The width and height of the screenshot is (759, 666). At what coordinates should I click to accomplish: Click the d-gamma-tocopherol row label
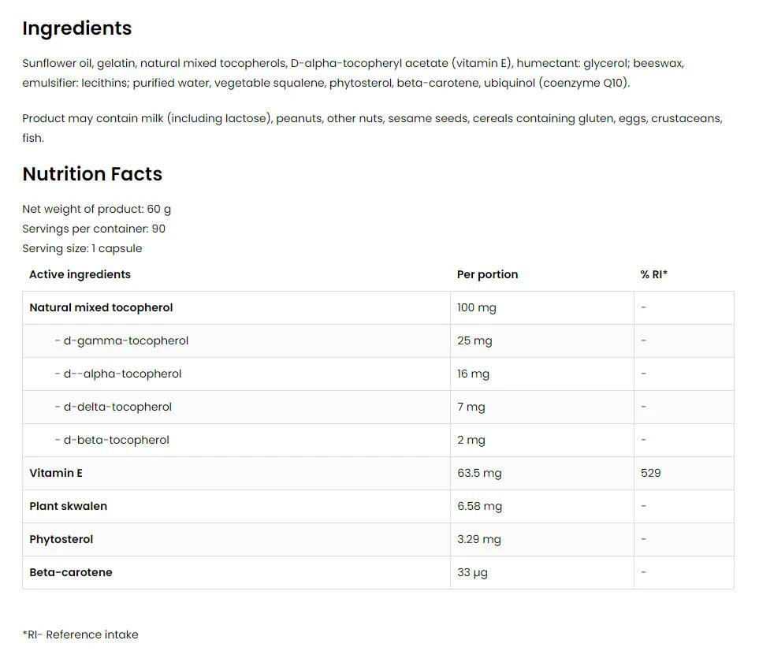click(121, 340)
